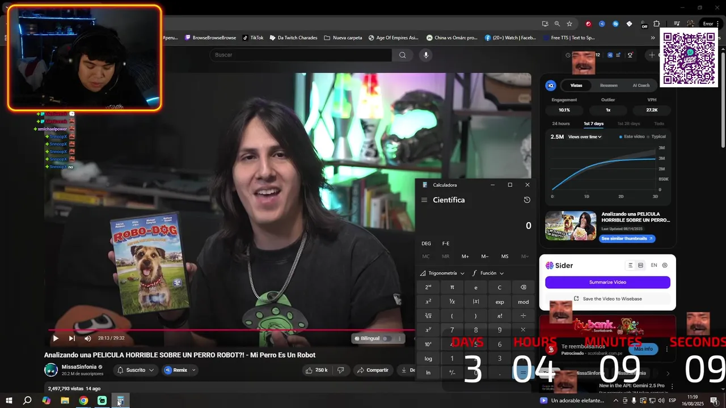Expand the Remix dropdown arrow
Screen dimensions: 726x408
tap(193, 370)
